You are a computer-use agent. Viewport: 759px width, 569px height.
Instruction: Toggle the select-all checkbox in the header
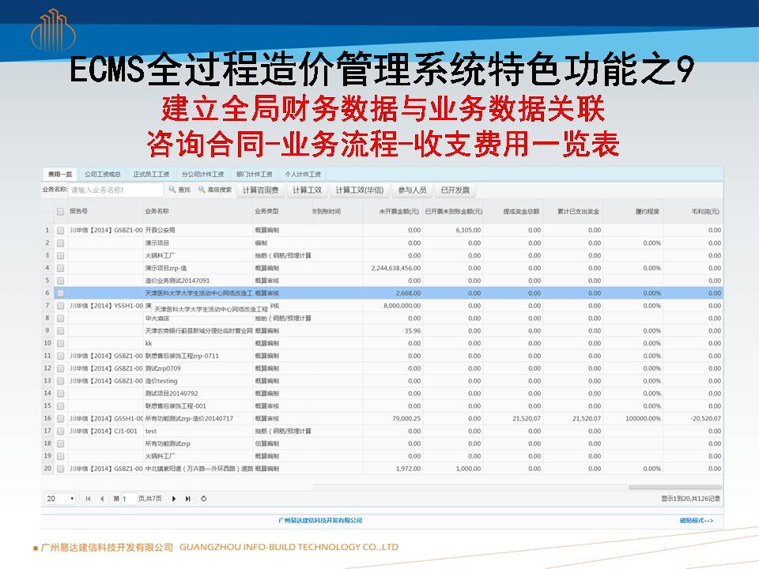[61, 212]
